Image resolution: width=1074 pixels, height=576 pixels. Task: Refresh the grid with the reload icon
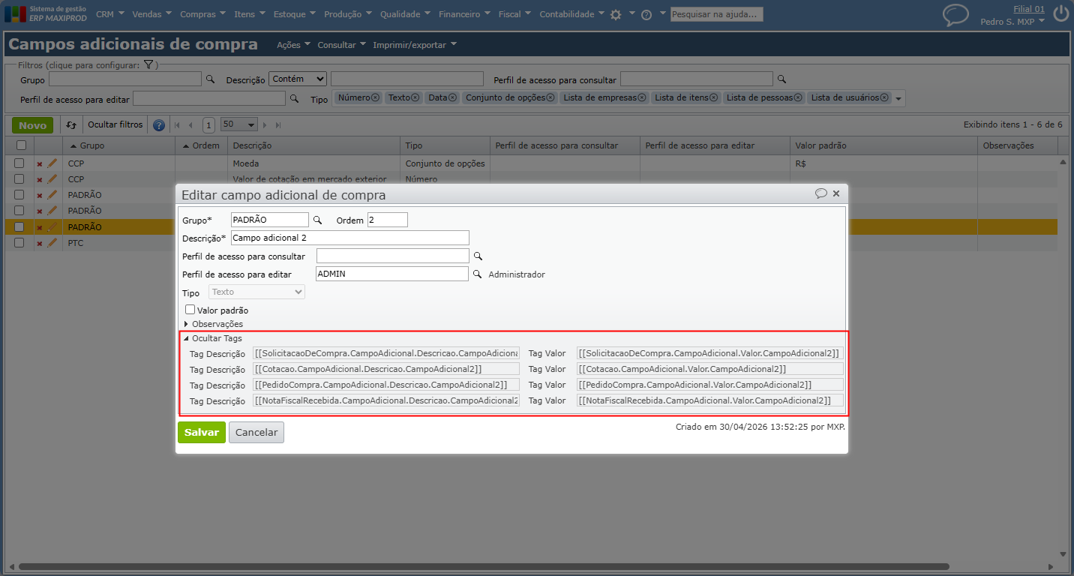[71, 125]
